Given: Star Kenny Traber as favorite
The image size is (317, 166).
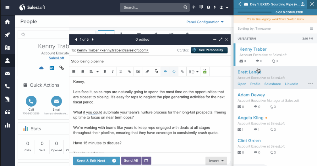Looking at the screenshot, I should (23, 34).
